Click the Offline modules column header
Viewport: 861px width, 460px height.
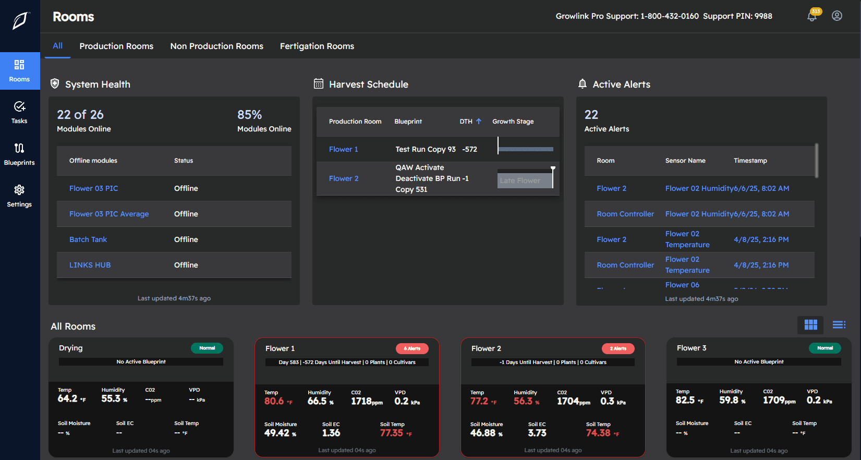(x=93, y=161)
